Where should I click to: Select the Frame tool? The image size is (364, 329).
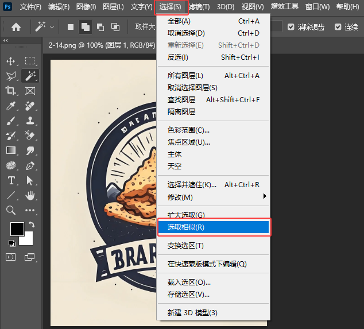tap(30, 91)
